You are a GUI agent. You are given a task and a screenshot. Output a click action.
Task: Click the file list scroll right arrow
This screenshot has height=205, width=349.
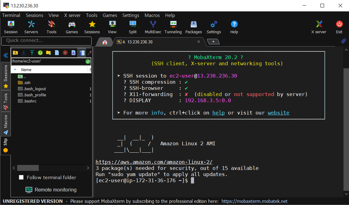pos(88,168)
